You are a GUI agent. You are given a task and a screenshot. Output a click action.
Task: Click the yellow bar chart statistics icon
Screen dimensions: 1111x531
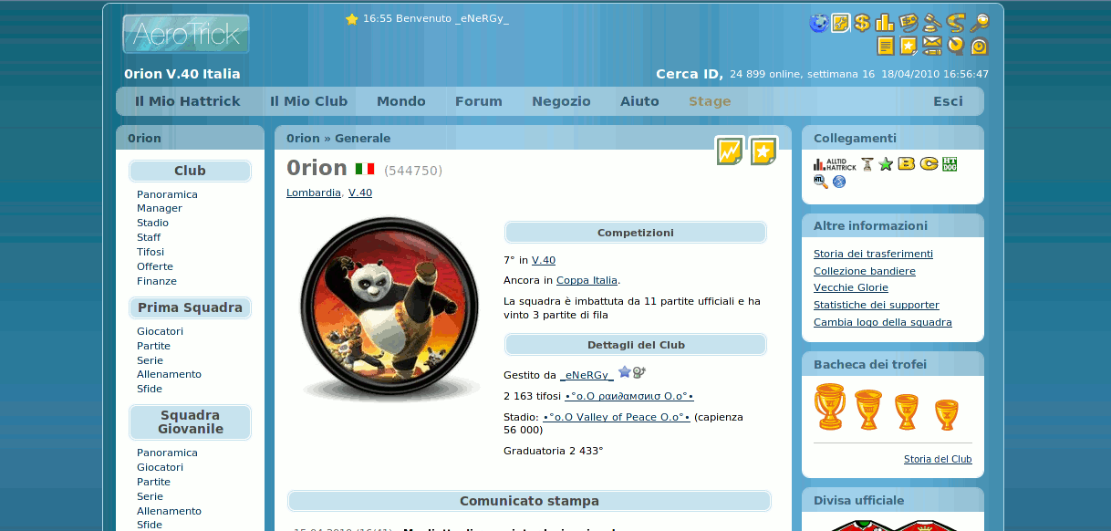point(885,23)
